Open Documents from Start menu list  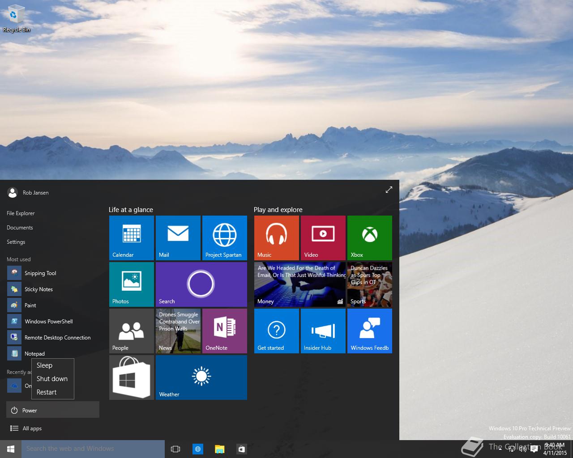(20, 228)
